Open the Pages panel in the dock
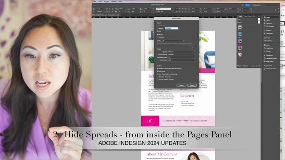The image size is (285, 160). tap(268, 17)
